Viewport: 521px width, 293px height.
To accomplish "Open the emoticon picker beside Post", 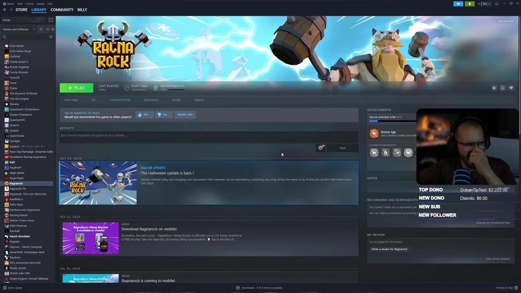I will (321, 148).
